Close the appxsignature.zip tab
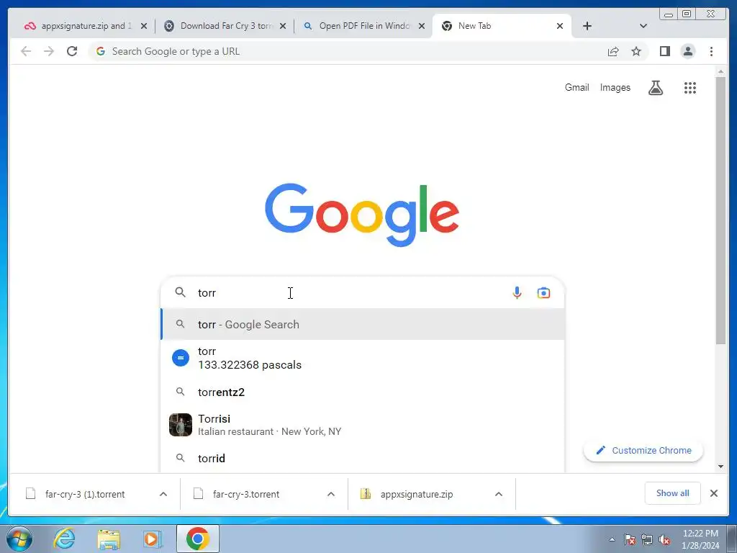Image resolution: width=737 pixels, height=553 pixels. [144, 26]
